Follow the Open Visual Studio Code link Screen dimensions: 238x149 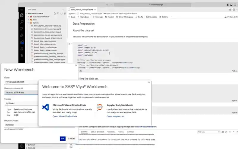pyautogui.click(x=65, y=116)
